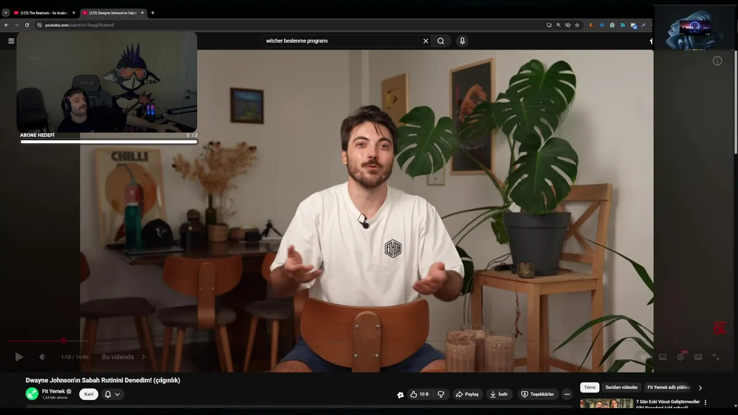Click the streamer webcam overlay
This screenshot has width=738, height=415.
[x=107, y=82]
